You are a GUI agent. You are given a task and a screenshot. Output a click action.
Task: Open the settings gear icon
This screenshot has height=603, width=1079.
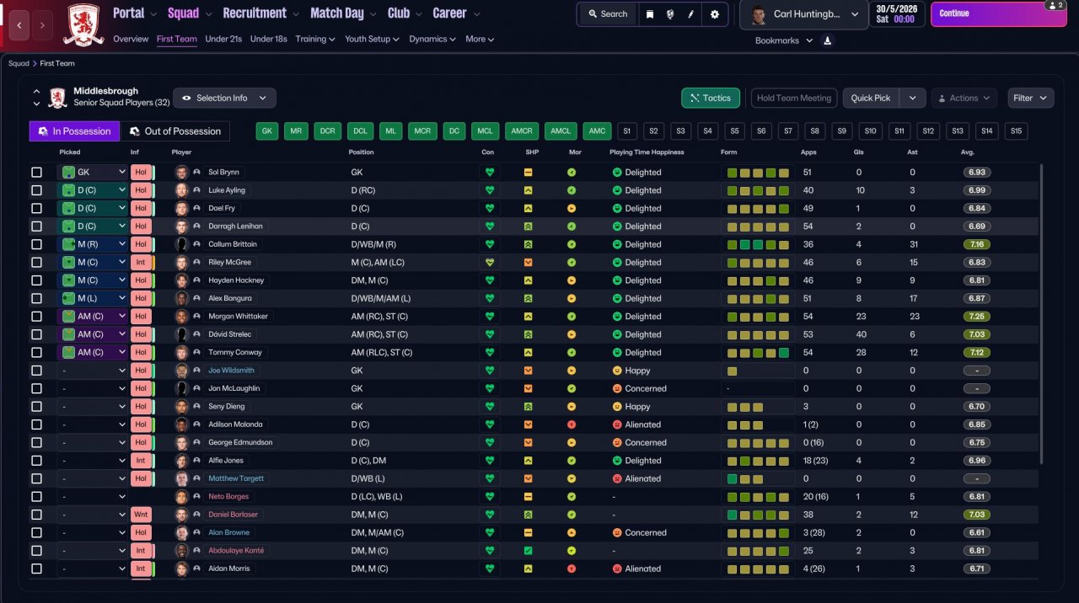click(715, 14)
